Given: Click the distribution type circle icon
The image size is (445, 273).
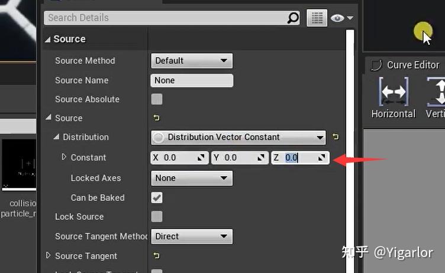Looking at the screenshot, I should pos(159,137).
